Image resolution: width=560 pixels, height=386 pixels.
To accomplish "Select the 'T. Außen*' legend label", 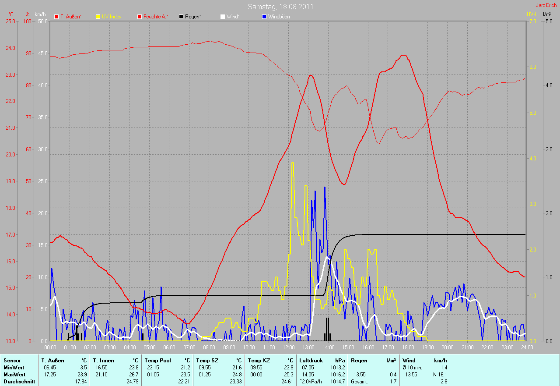I will click(x=70, y=17).
